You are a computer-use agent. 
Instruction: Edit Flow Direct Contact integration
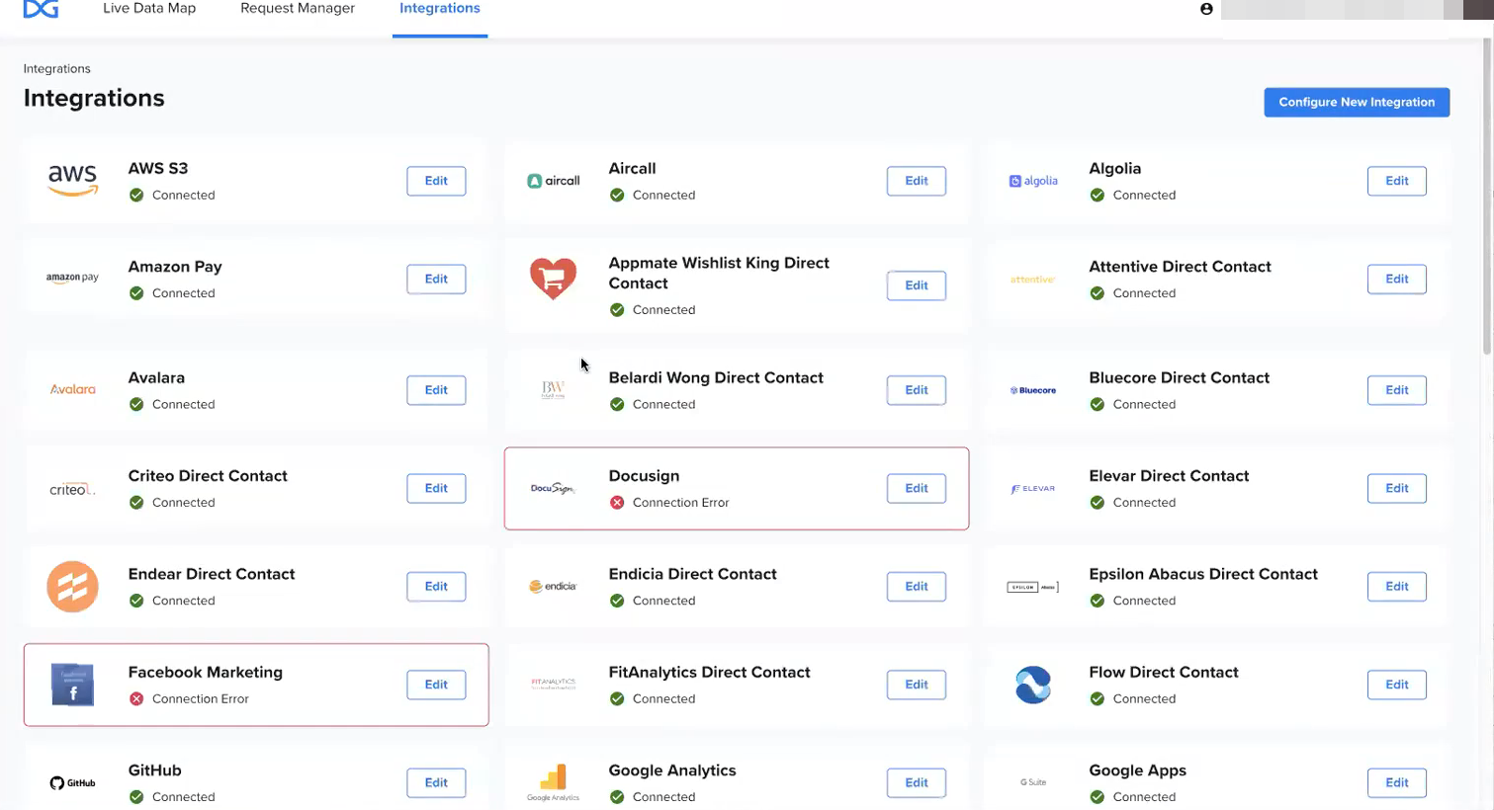(1397, 685)
